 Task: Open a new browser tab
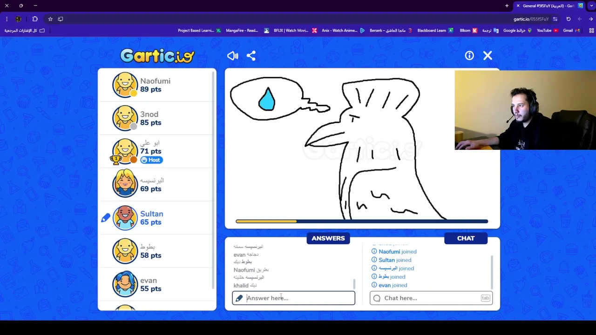click(x=507, y=6)
